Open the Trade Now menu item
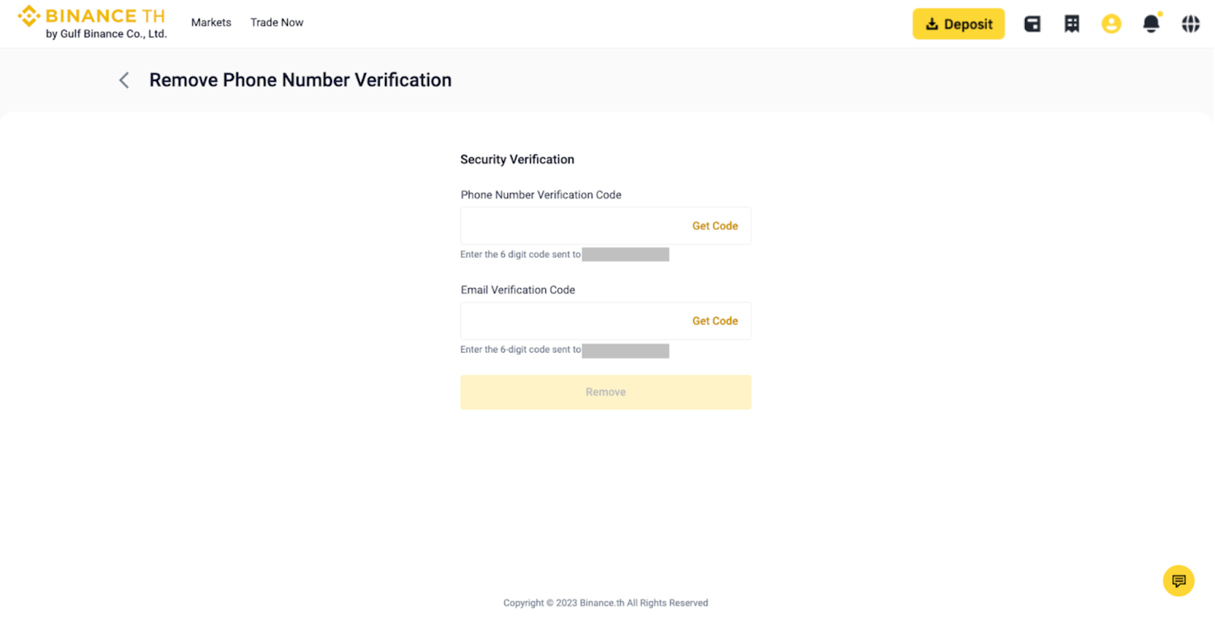1215x628 pixels. pyautogui.click(x=276, y=23)
